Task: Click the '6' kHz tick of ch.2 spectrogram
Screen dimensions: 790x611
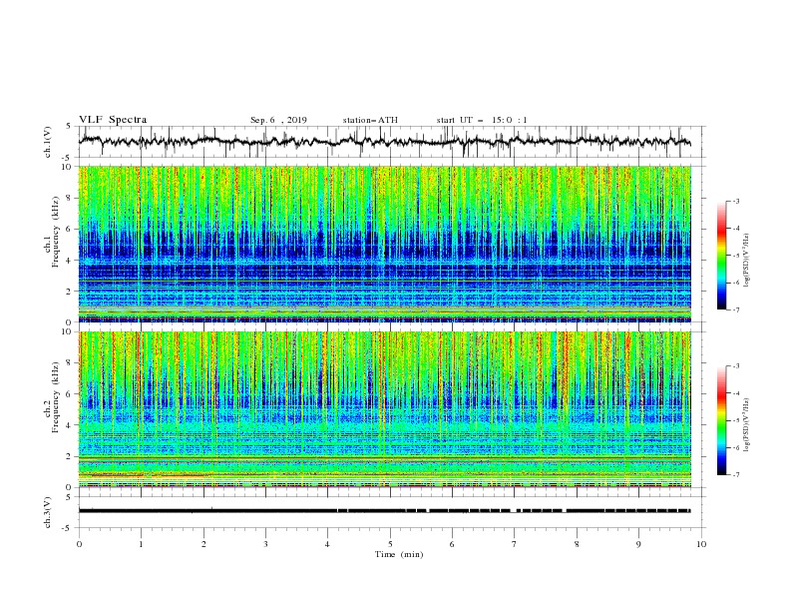Action: pyautogui.click(x=69, y=394)
